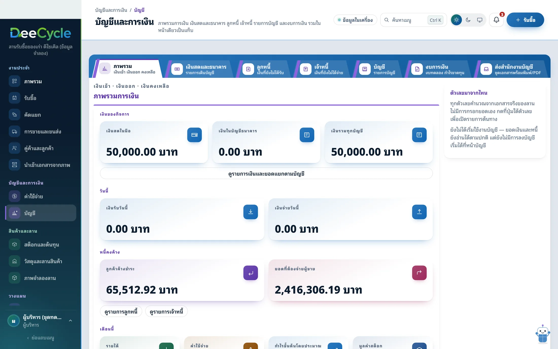Click the 50,000.00 บาท เงินสดในมือ value
The image size is (558, 349).
[x=142, y=152]
